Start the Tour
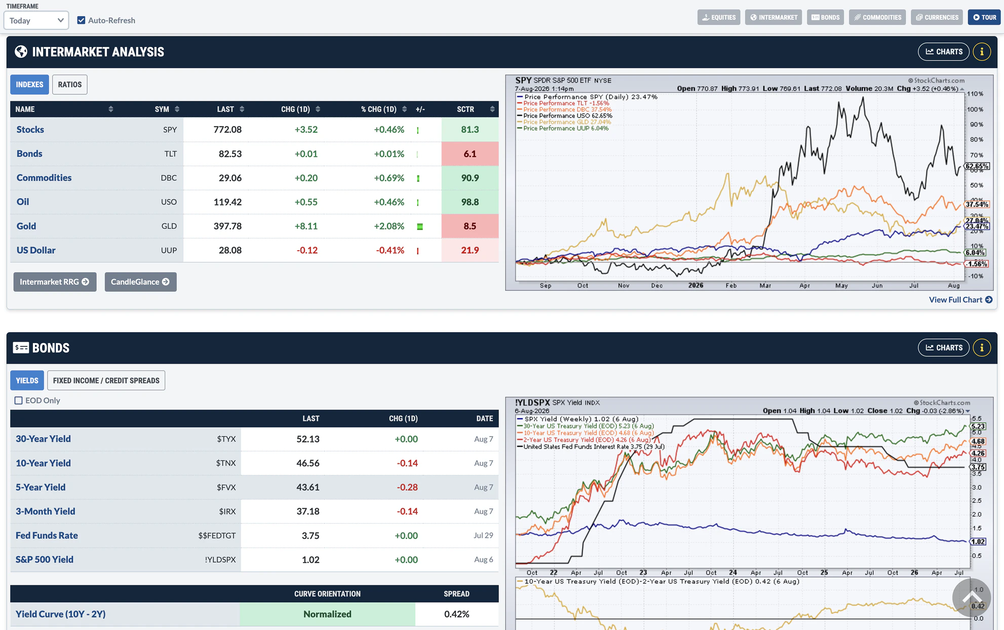 click(985, 17)
